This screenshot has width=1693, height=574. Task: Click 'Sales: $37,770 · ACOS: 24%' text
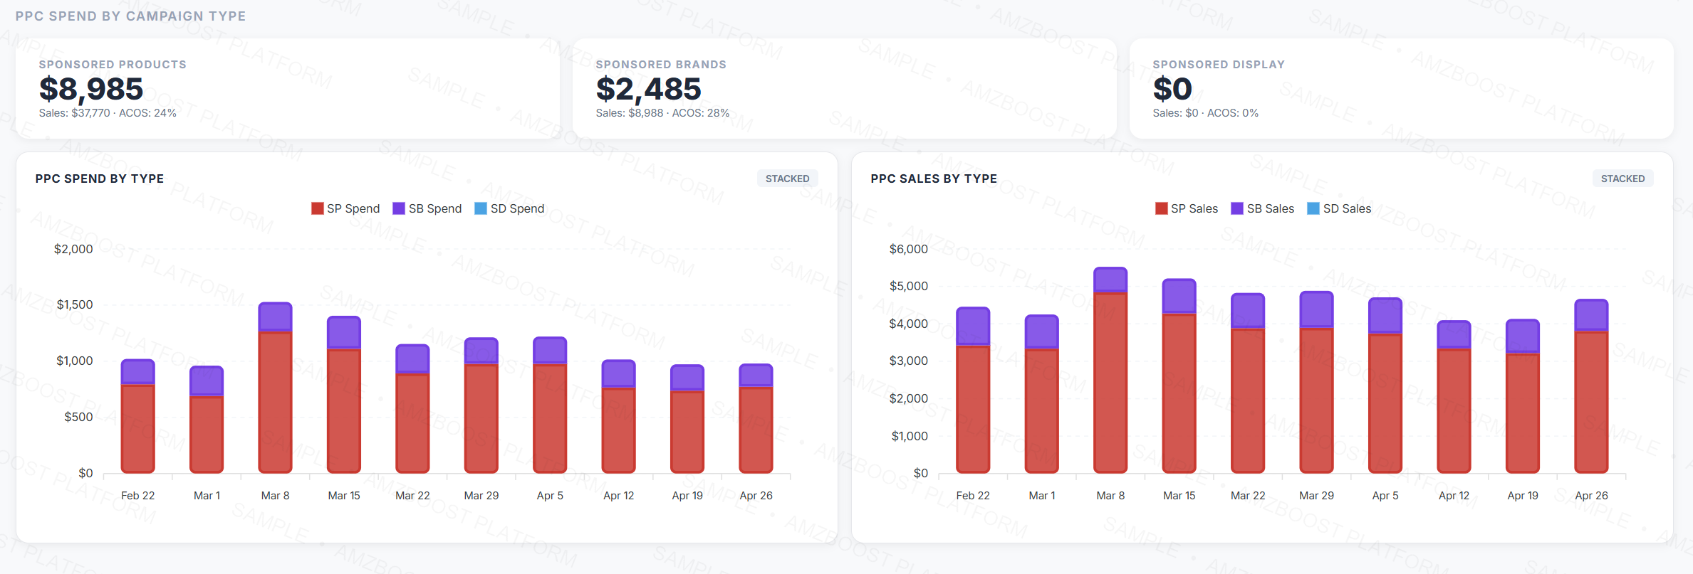(x=108, y=113)
